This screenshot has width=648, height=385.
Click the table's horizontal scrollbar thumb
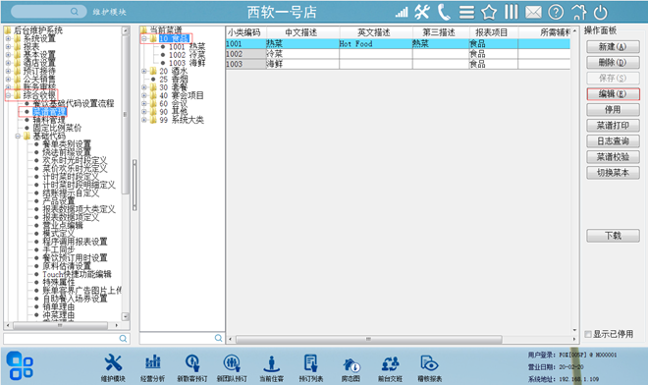[x=368, y=339]
